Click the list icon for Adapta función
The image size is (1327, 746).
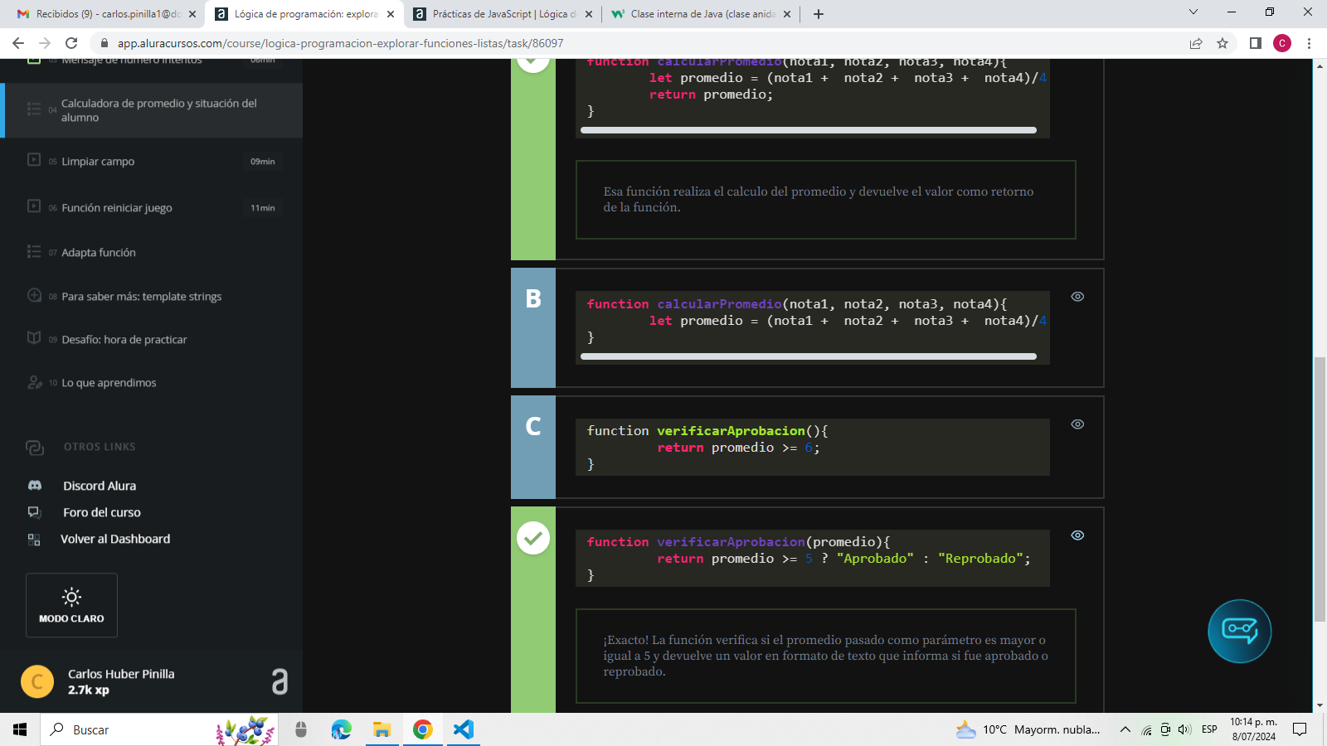[x=34, y=251]
